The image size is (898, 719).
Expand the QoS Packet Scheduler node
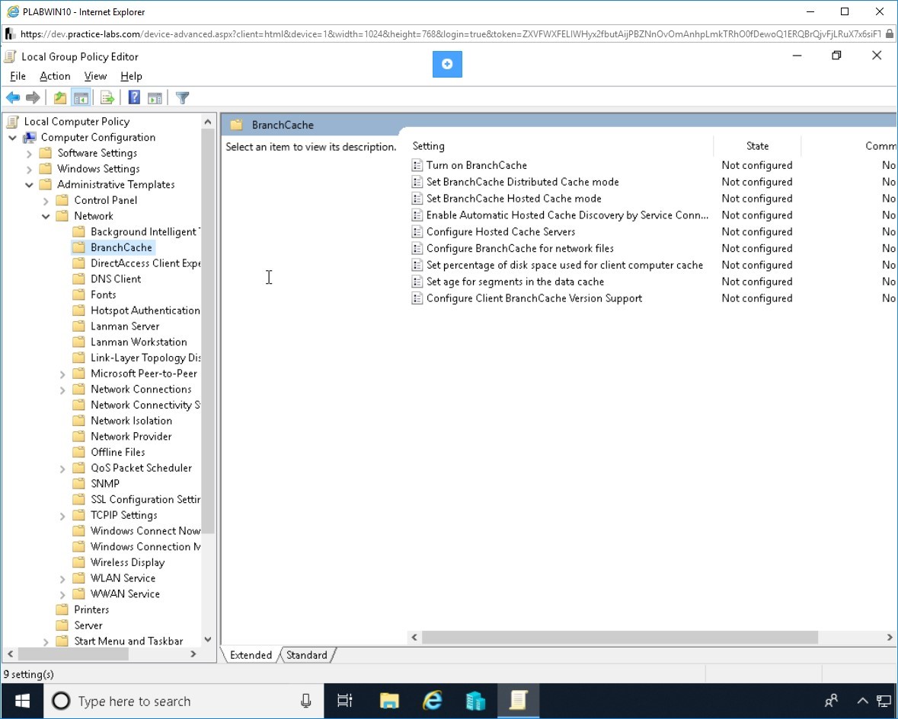[x=62, y=469]
